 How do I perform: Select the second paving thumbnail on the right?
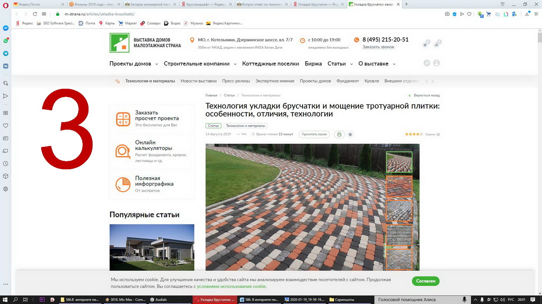[x=399, y=186]
